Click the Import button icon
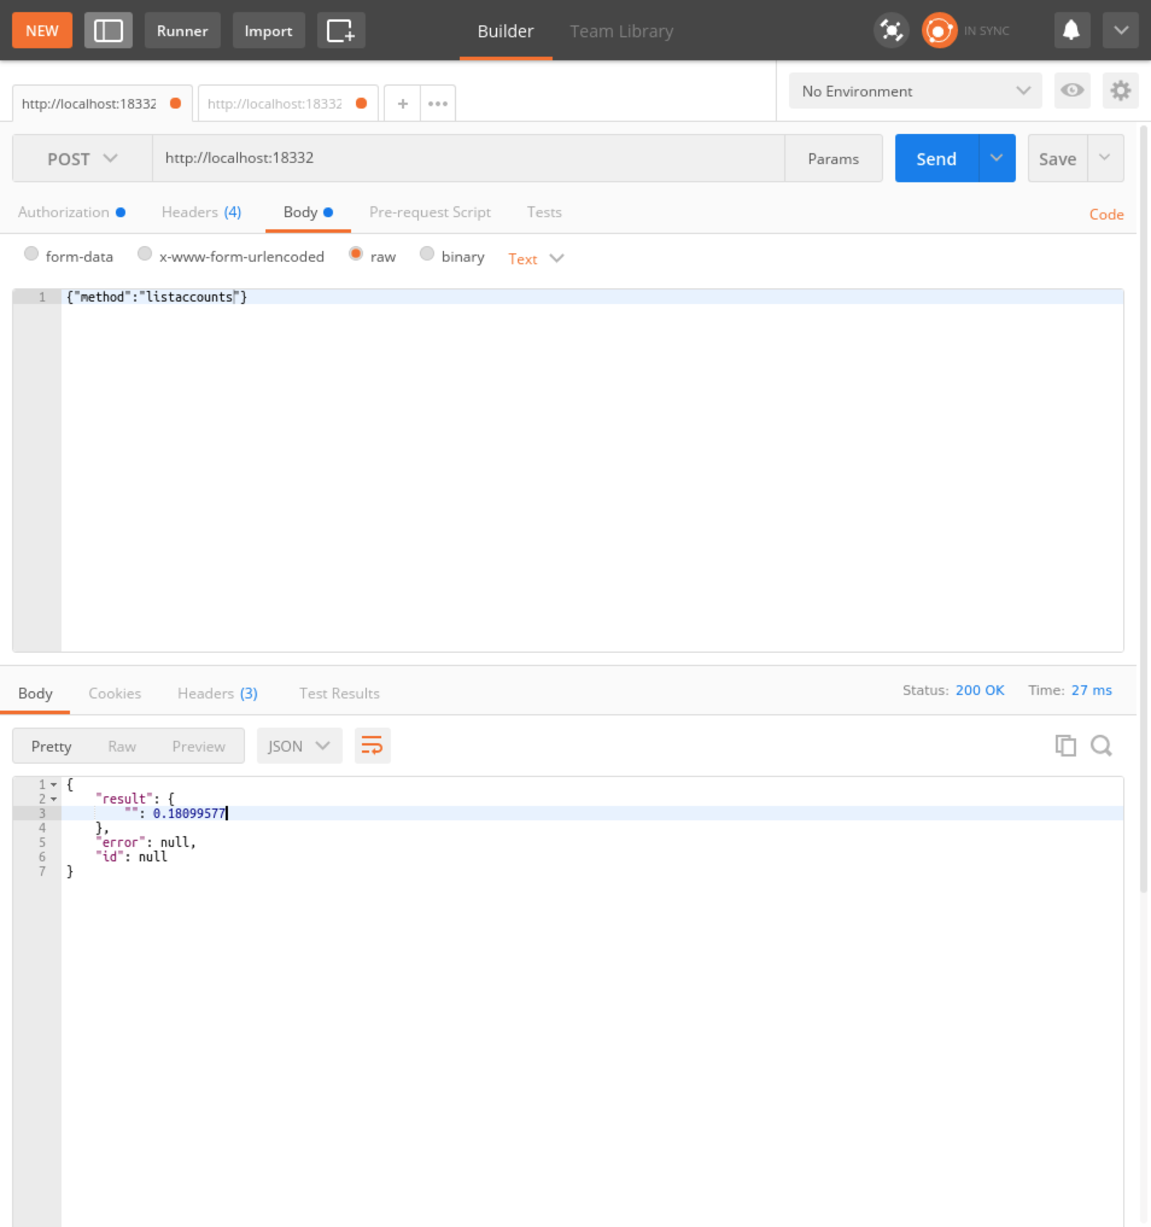 [269, 30]
